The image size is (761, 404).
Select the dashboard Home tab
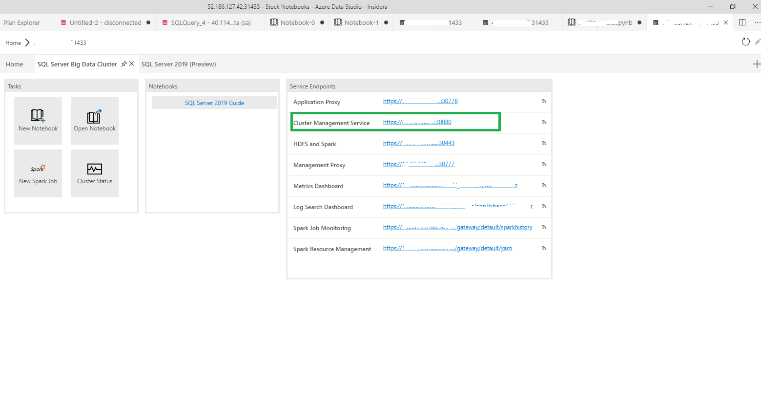tap(15, 64)
